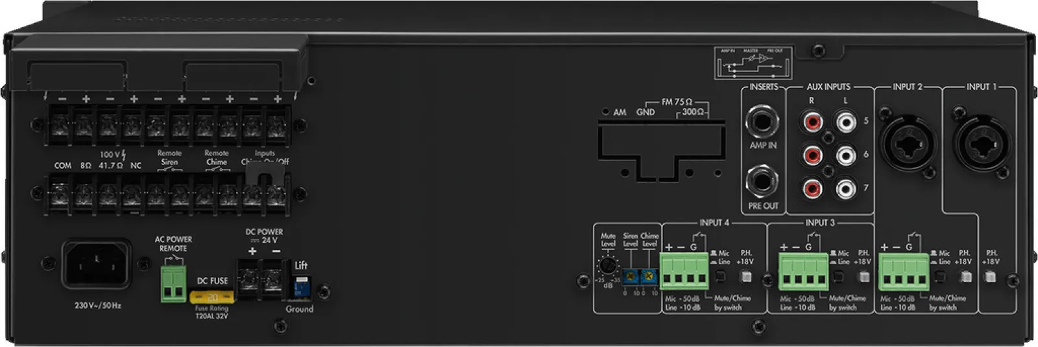
Task: Select the red R RCA socket of AUX 6
Action: point(812,155)
